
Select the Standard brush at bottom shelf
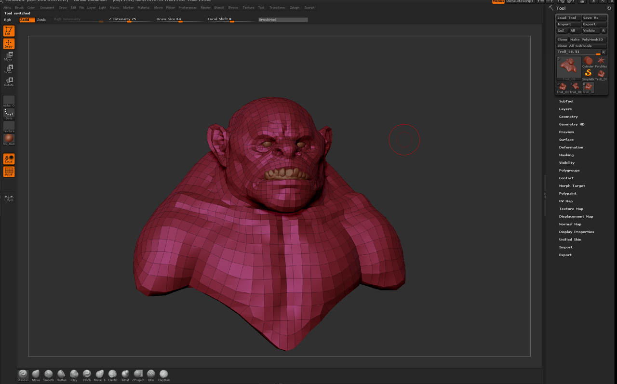23,375
